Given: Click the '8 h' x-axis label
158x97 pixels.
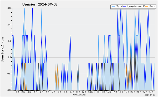Looking at the screenshot, I should tap(60, 92).
